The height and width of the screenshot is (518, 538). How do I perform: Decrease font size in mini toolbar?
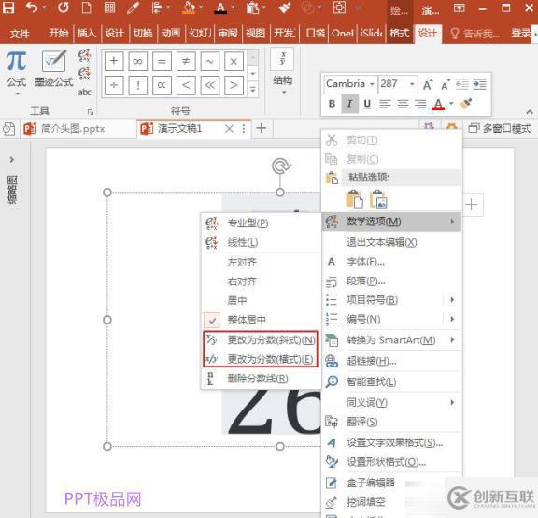(x=446, y=84)
